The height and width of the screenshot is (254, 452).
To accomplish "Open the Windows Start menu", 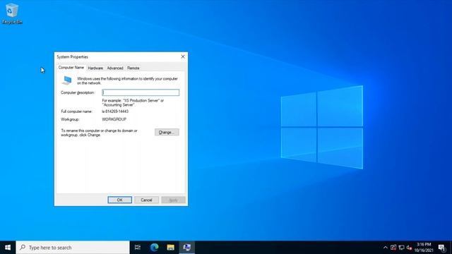I will click(x=8, y=248).
